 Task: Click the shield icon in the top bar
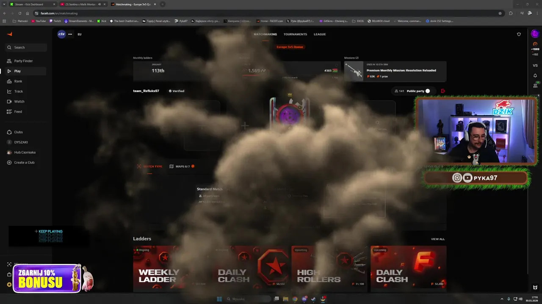click(x=519, y=34)
